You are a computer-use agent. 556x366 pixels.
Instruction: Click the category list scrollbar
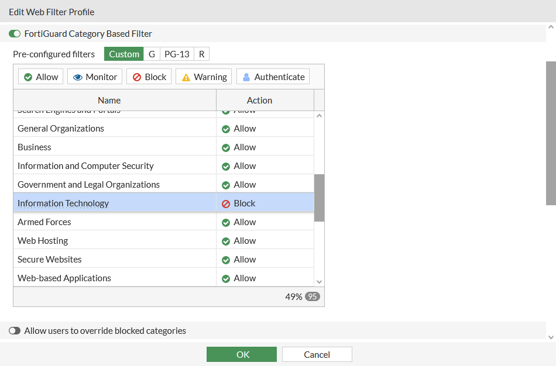pos(319,199)
